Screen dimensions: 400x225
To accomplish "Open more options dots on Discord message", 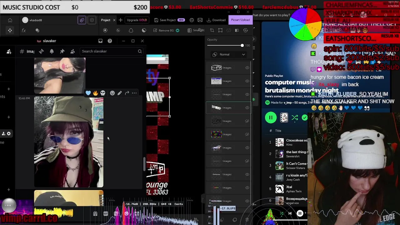I will coord(134,93).
